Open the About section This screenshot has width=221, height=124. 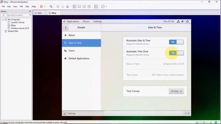[x=81, y=35]
